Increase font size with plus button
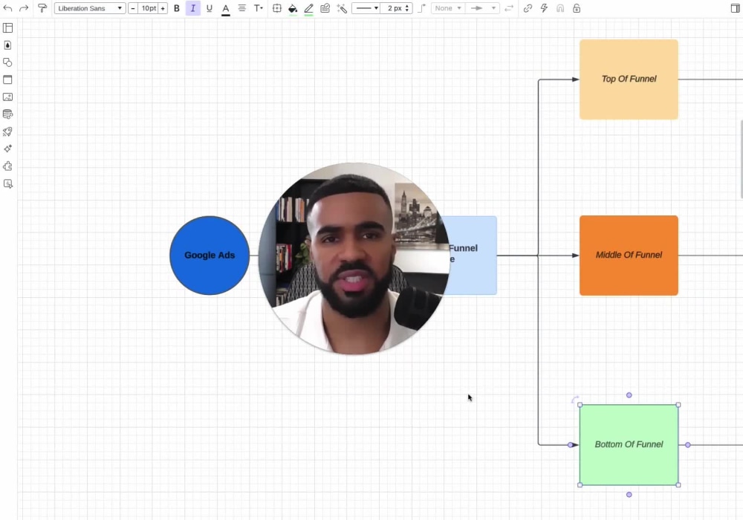The width and height of the screenshot is (743, 520). tap(163, 8)
